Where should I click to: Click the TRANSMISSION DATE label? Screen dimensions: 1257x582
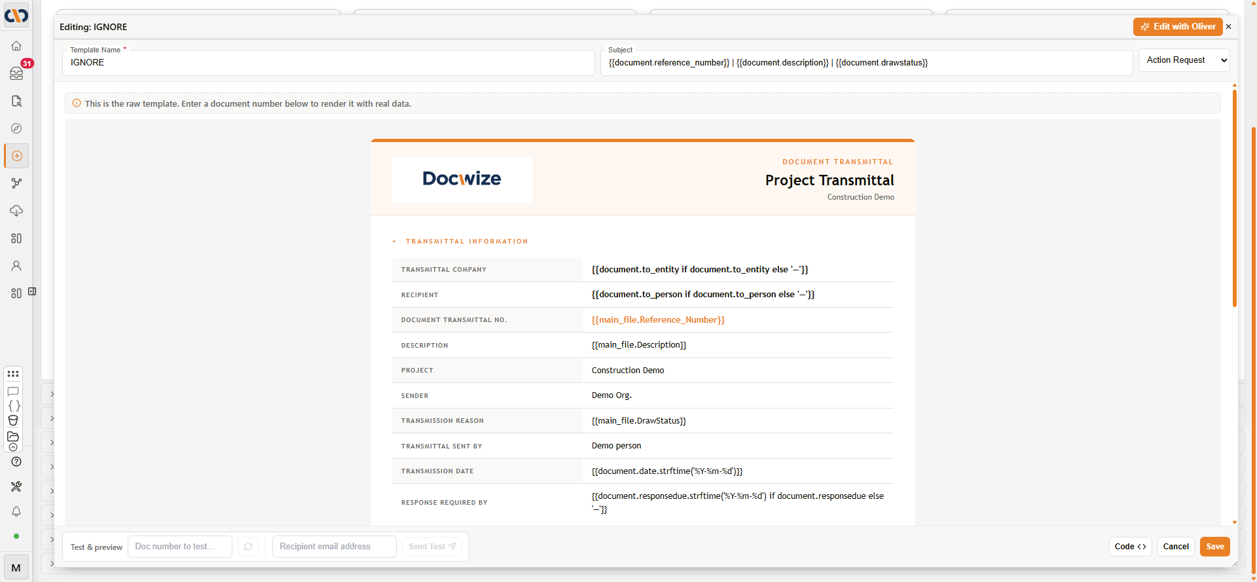(437, 471)
